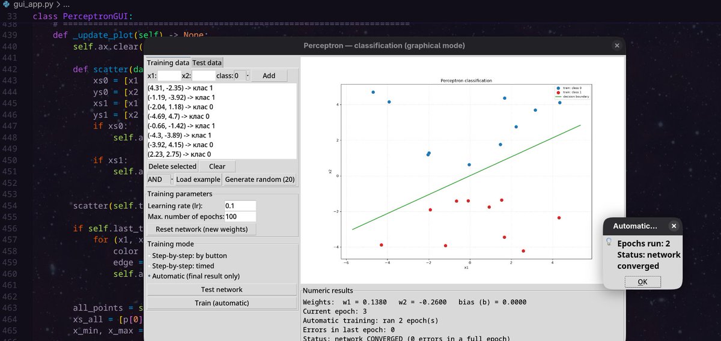Click the Python file icon beside gui_app.py
The width and height of the screenshot is (721, 341).
(6, 4)
